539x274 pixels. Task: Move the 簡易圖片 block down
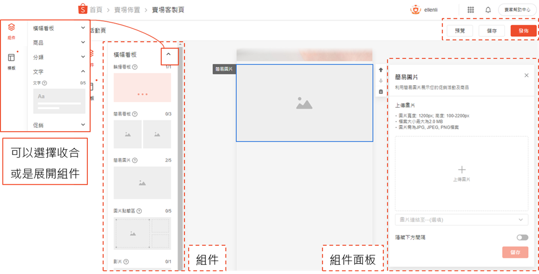[x=381, y=81]
